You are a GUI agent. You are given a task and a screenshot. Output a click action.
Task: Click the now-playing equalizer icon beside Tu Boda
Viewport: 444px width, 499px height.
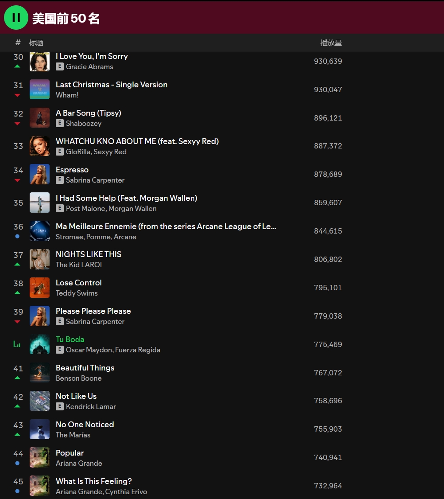point(17,344)
